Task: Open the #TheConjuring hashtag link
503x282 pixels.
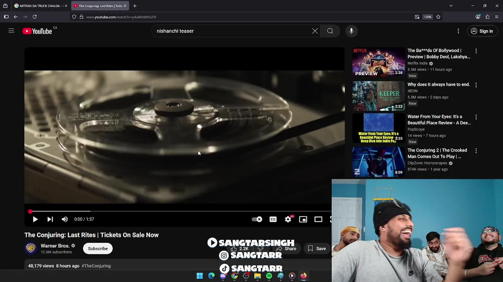Action: (x=96, y=266)
